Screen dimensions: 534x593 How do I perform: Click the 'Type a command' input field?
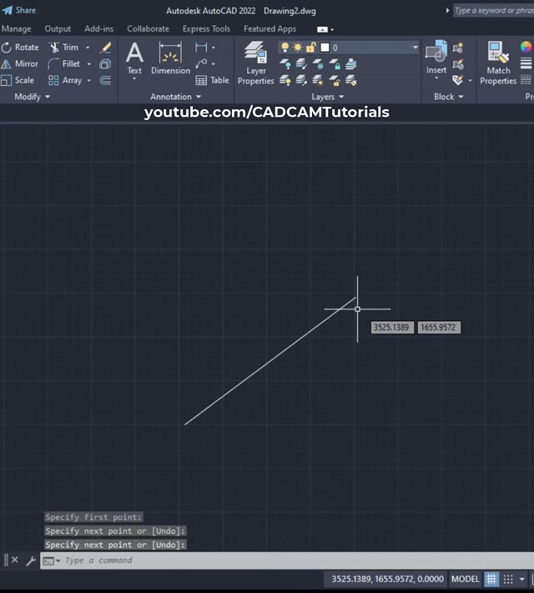(250, 560)
